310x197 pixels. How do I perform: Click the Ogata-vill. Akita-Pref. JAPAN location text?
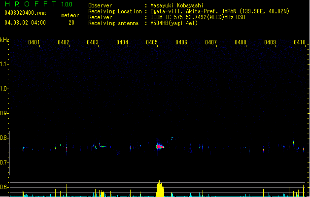click(220, 11)
